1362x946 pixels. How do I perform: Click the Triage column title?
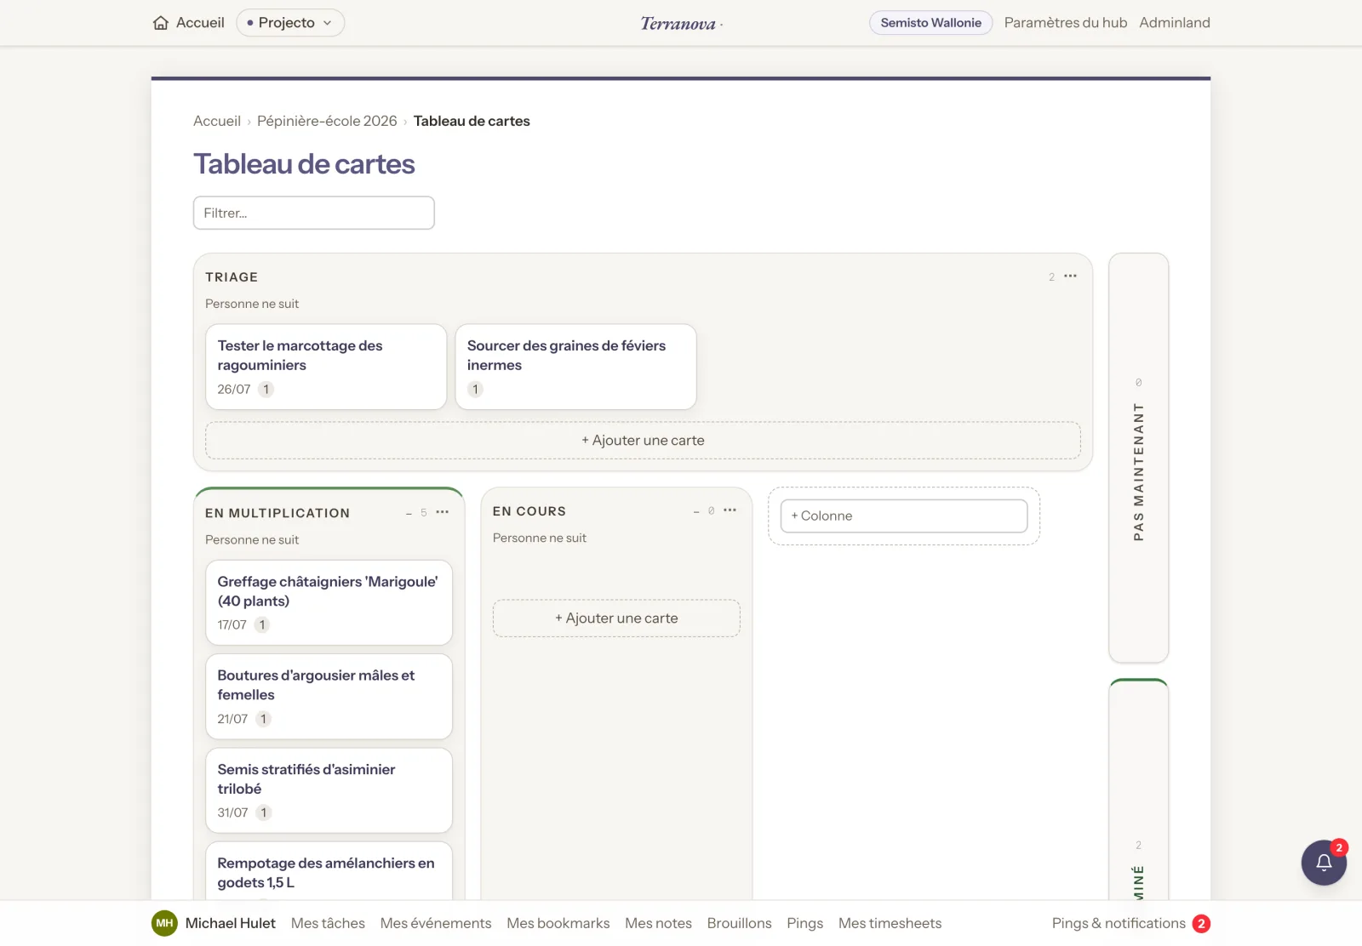pyautogui.click(x=232, y=277)
